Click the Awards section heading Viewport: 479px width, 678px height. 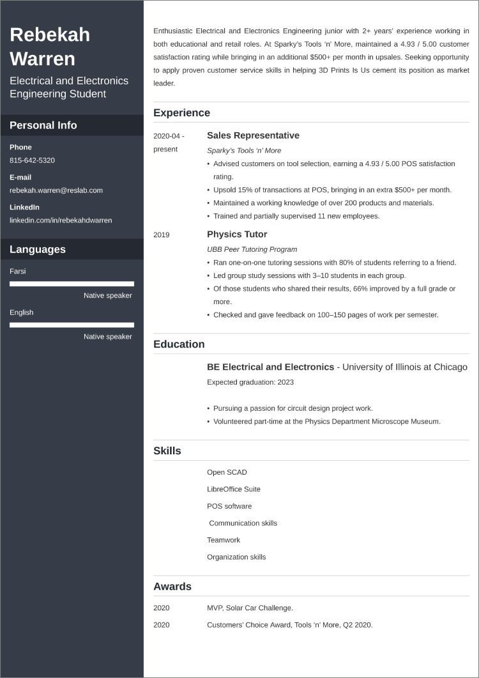click(x=172, y=587)
